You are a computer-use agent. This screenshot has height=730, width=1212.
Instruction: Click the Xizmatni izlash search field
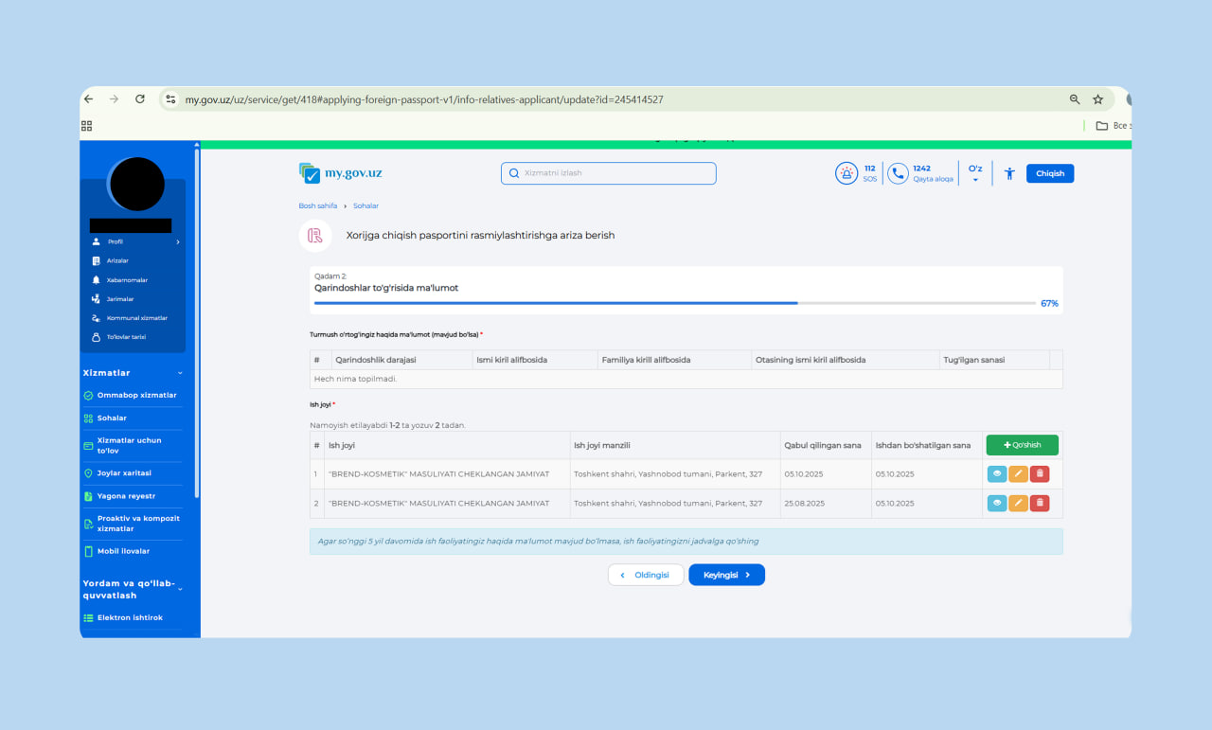(x=609, y=173)
